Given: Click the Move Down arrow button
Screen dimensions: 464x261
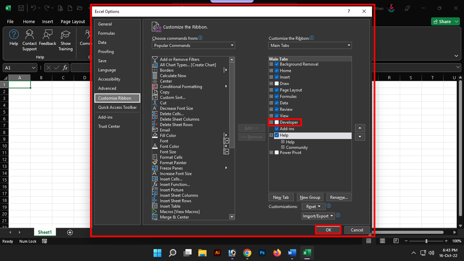Looking at the screenshot, I should [360, 137].
